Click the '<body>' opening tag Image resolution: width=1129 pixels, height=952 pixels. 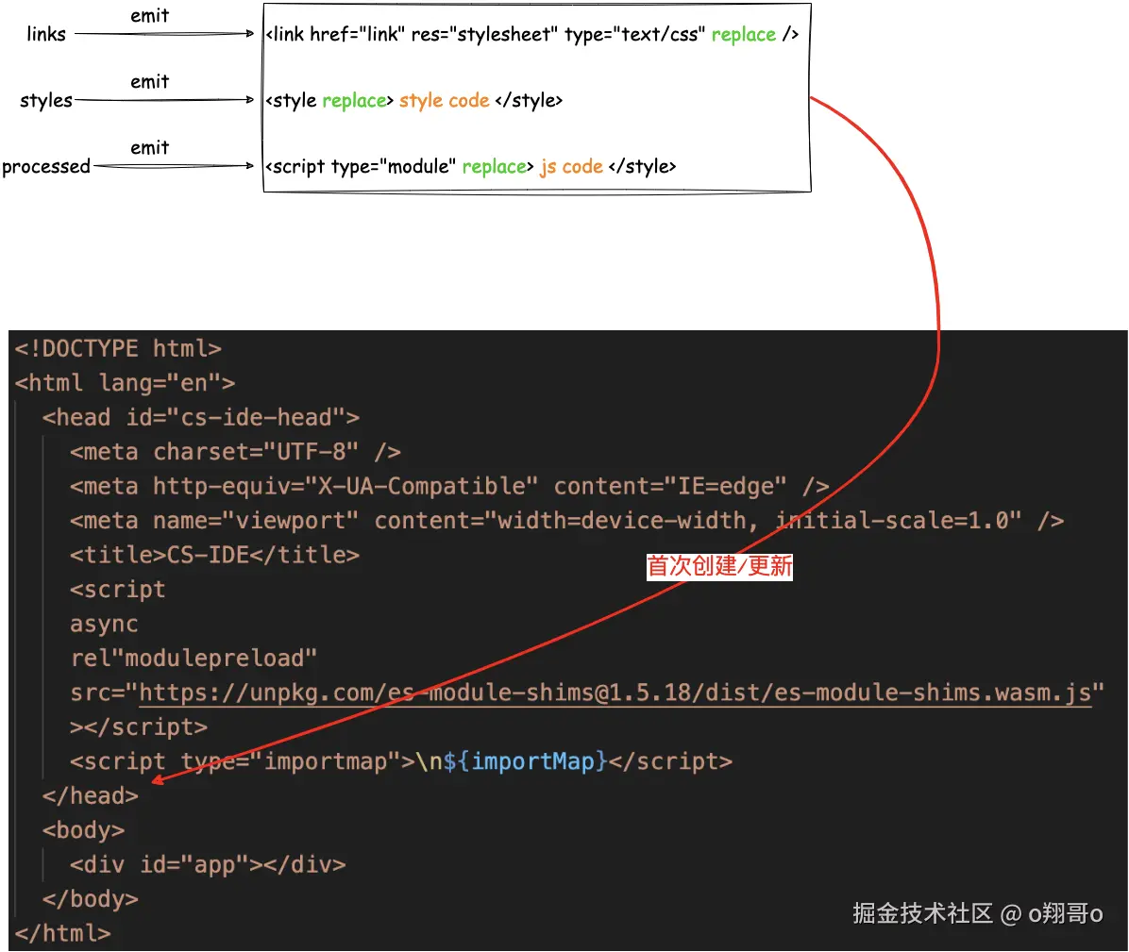(x=83, y=830)
